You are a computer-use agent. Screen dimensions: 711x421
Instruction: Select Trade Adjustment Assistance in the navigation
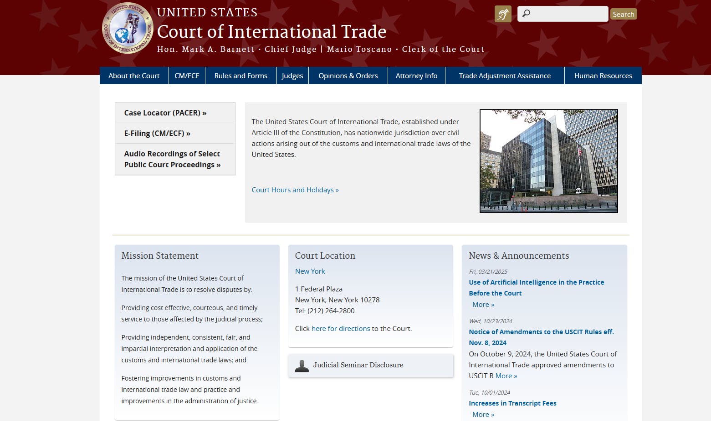[505, 76]
